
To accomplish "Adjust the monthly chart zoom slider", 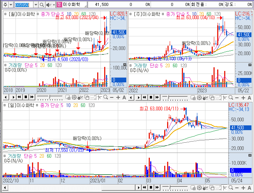I will click(x=50, y=97).
